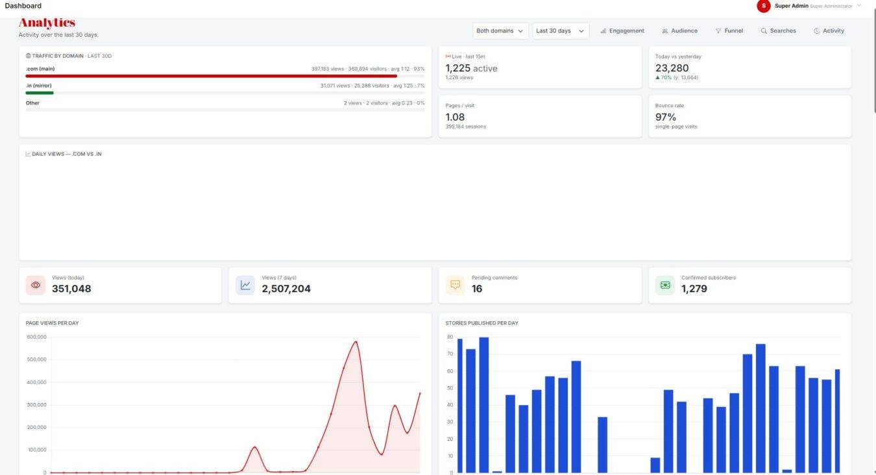Click the Other traffic bar track
Viewport: 876px width, 475px height.
(x=225, y=110)
